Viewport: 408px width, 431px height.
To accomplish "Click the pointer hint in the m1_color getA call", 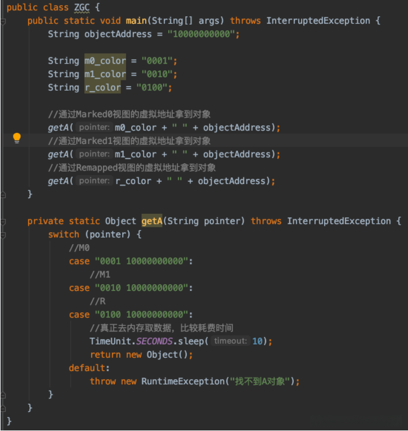I will 95,154.
